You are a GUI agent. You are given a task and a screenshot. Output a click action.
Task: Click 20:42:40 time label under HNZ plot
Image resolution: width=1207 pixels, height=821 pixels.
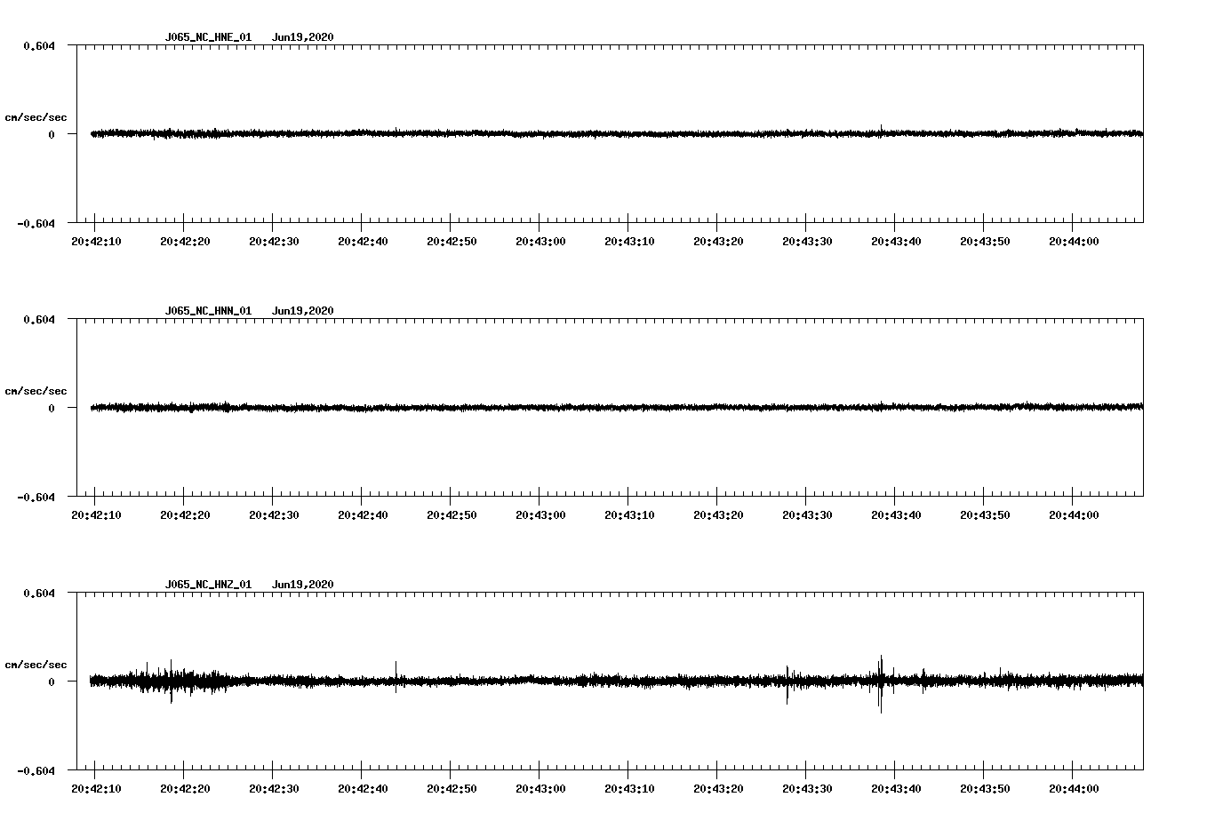pyautogui.click(x=363, y=789)
